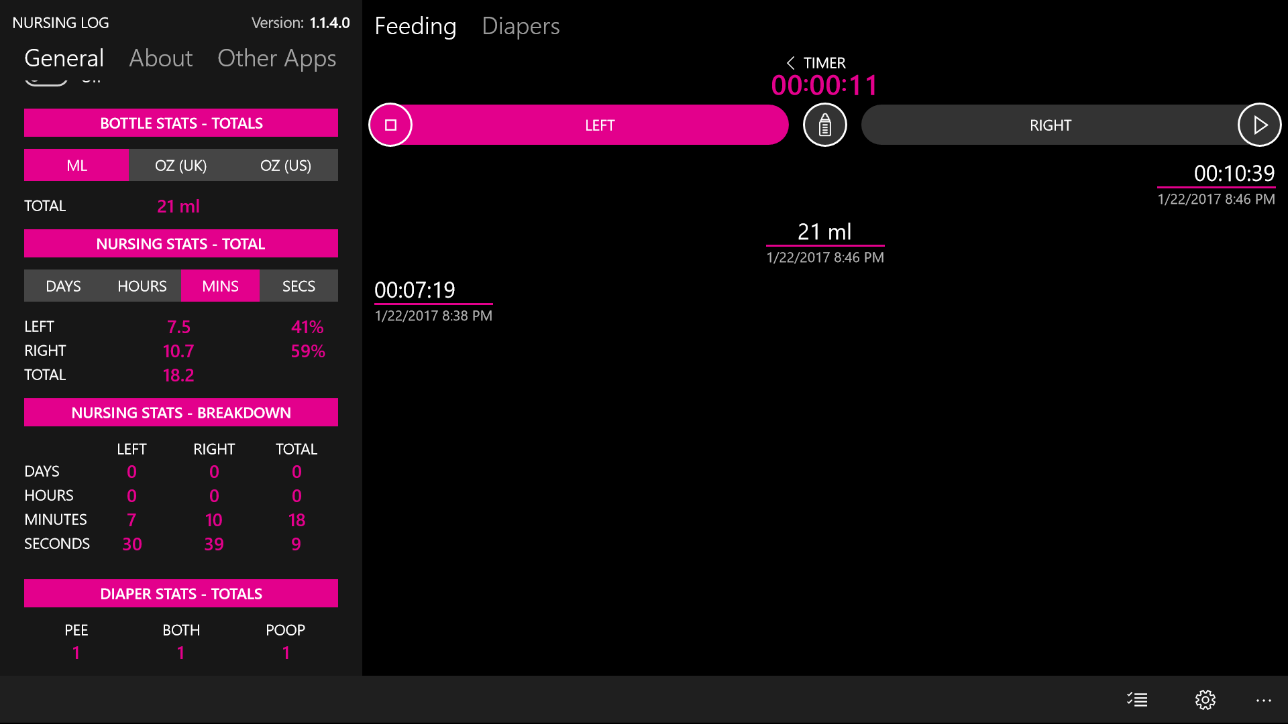Image resolution: width=1288 pixels, height=724 pixels.
Task: Start the right side nursing timer
Action: tap(1259, 125)
